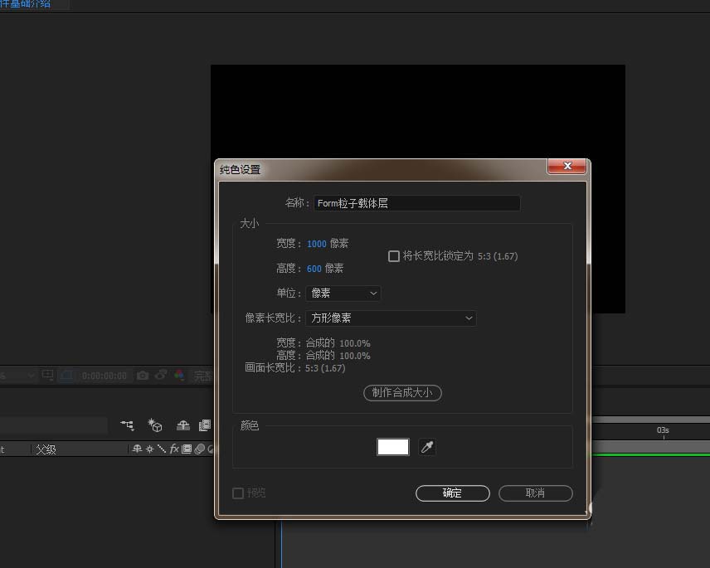The image size is (710, 568).
Task: Take snapshot with the camera icon
Action: (143, 376)
